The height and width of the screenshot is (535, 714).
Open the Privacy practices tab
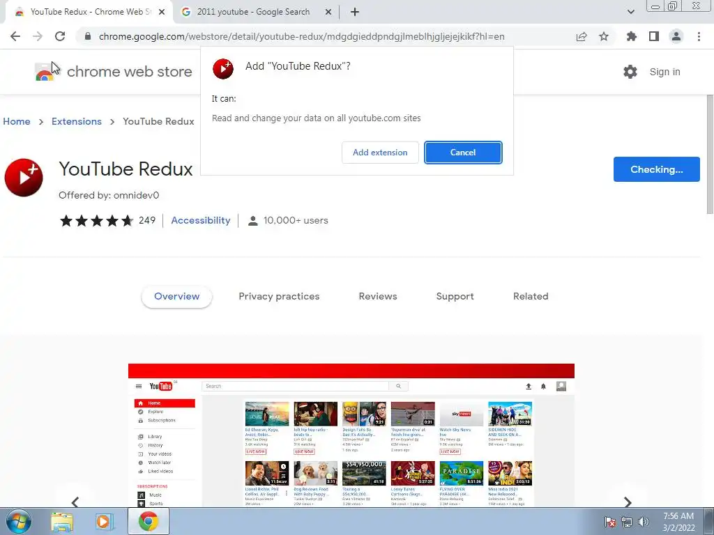pyautogui.click(x=279, y=296)
